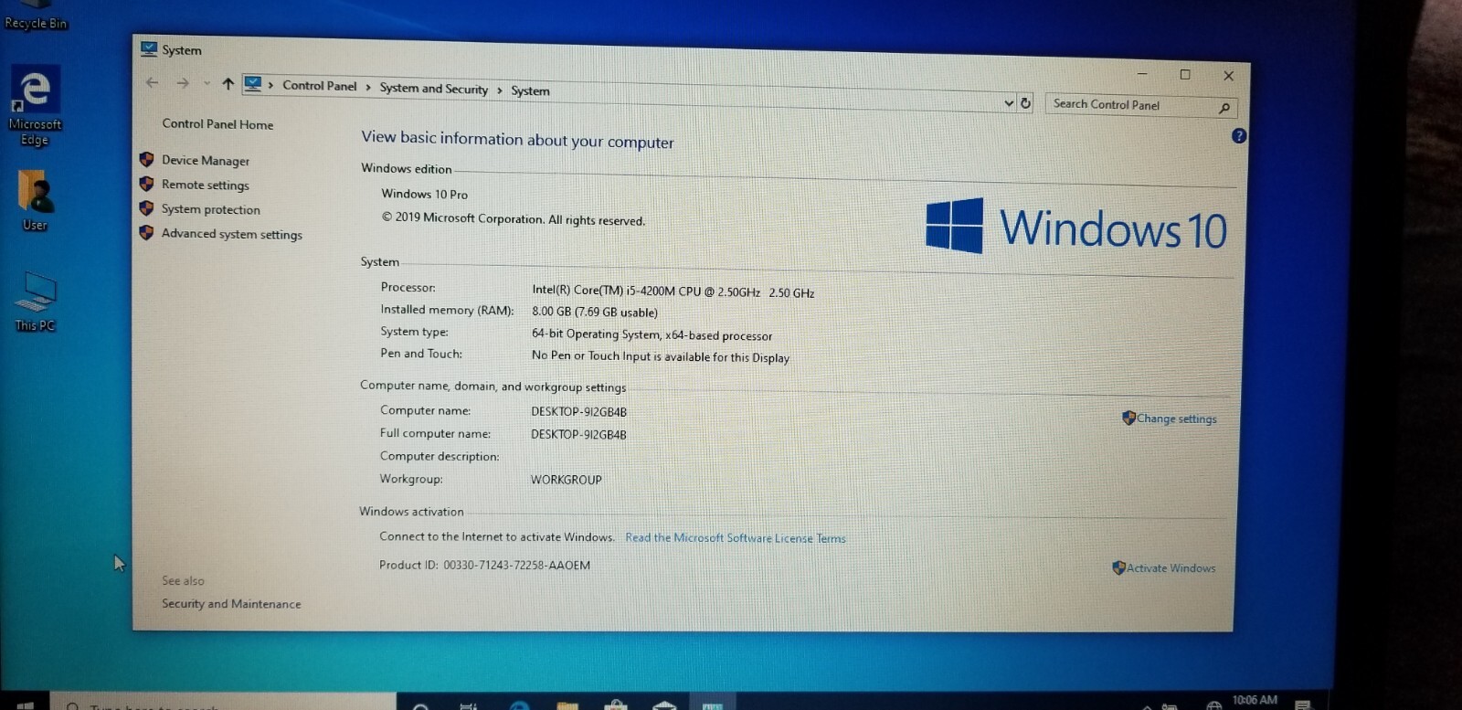The image size is (1462, 710).
Task: Expand chevron after System and Security breadcrumb
Action: (x=500, y=90)
